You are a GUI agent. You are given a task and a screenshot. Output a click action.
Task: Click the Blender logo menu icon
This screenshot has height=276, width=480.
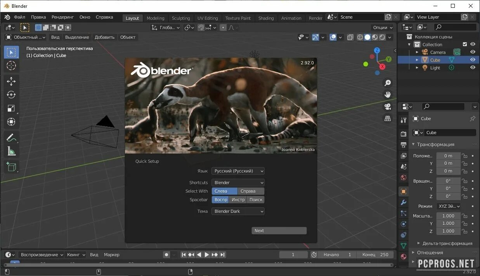[7, 17]
